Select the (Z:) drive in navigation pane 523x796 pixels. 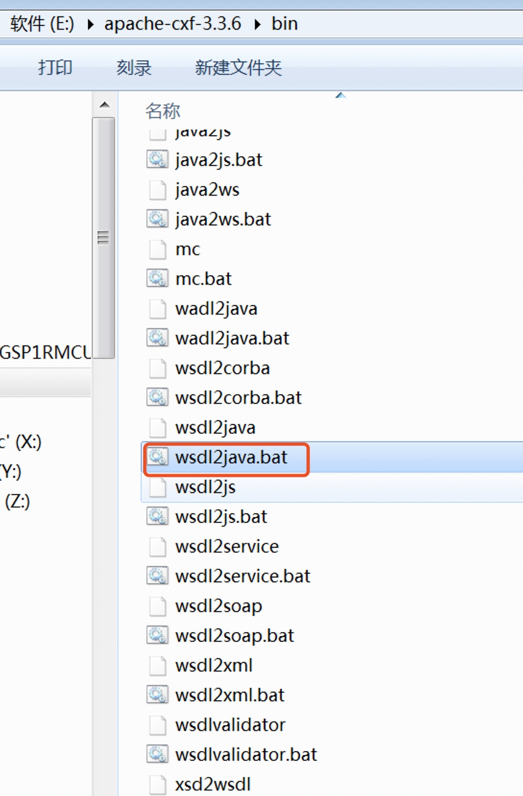(x=18, y=501)
